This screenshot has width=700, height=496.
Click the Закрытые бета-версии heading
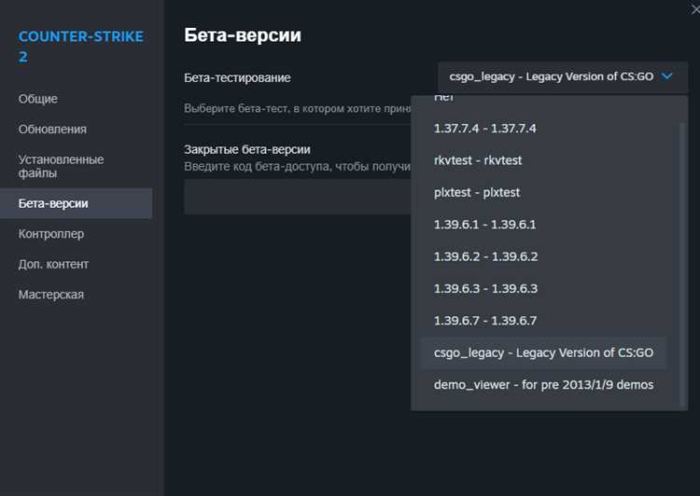tap(247, 149)
